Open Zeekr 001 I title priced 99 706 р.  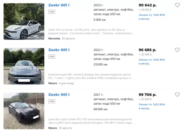pos(59,95)
